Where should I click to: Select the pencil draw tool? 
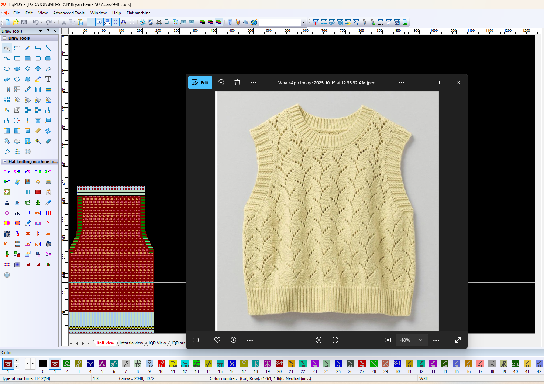(x=28, y=48)
